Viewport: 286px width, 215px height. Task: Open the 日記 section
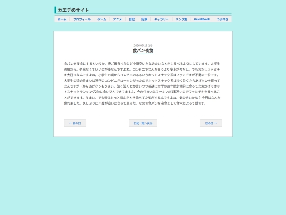[x=132, y=19]
